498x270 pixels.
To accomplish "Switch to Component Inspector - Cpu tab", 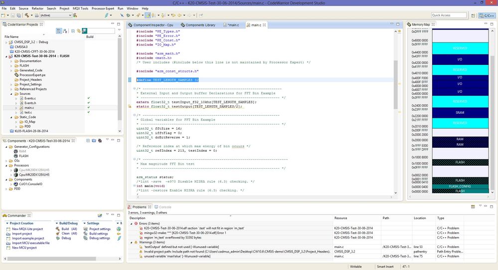I will pos(151,25).
